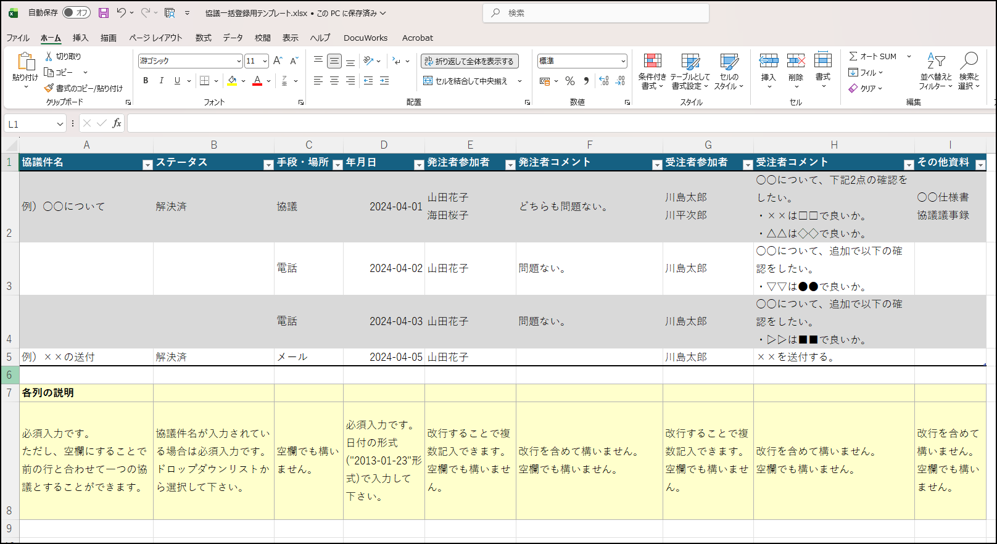Click the borders icon in Font group
The width and height of the screenshot is (997, 544).
[x=205, y=81]
